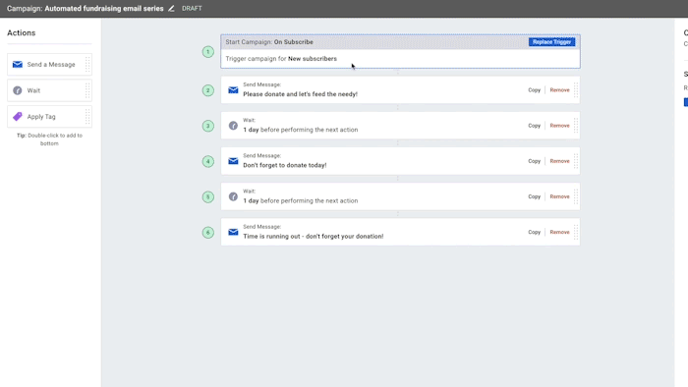
Task: Click drag handle on 'Please donate' step
Action: (x=576, y=89)
